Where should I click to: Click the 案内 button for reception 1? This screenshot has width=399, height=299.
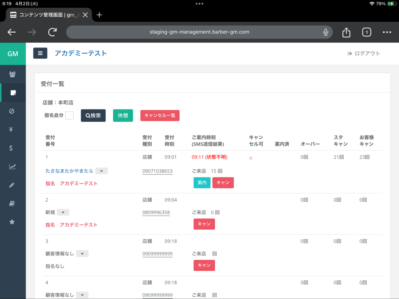[x=202, y=183]
